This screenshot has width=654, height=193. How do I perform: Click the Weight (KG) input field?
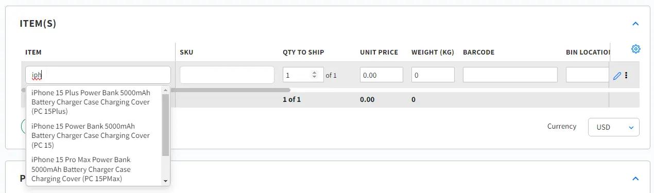coord(433,75)
